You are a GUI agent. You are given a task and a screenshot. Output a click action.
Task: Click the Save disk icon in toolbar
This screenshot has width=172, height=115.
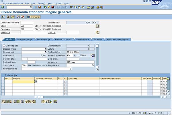pyautogui.click(x=39, y=7)
